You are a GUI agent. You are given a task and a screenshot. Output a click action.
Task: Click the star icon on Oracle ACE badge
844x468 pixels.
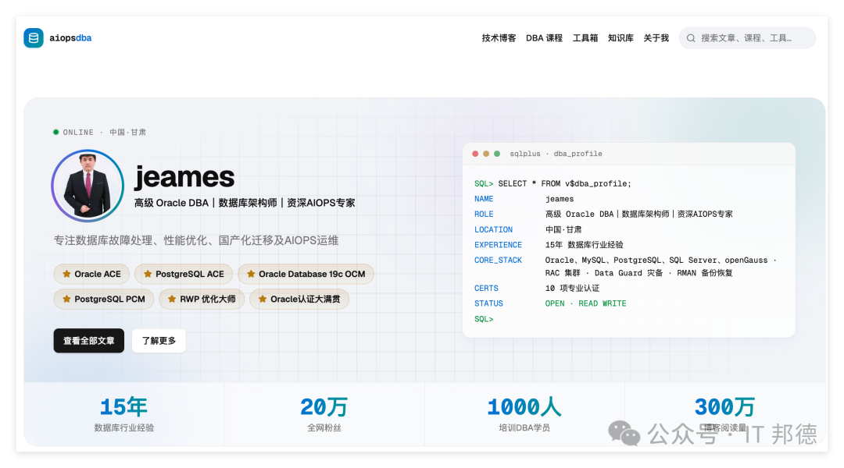coord(66,274)
